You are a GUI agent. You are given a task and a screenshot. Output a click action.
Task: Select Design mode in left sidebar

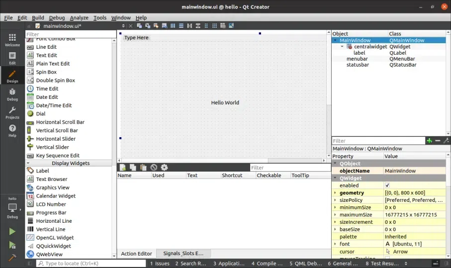coord(12,76)
